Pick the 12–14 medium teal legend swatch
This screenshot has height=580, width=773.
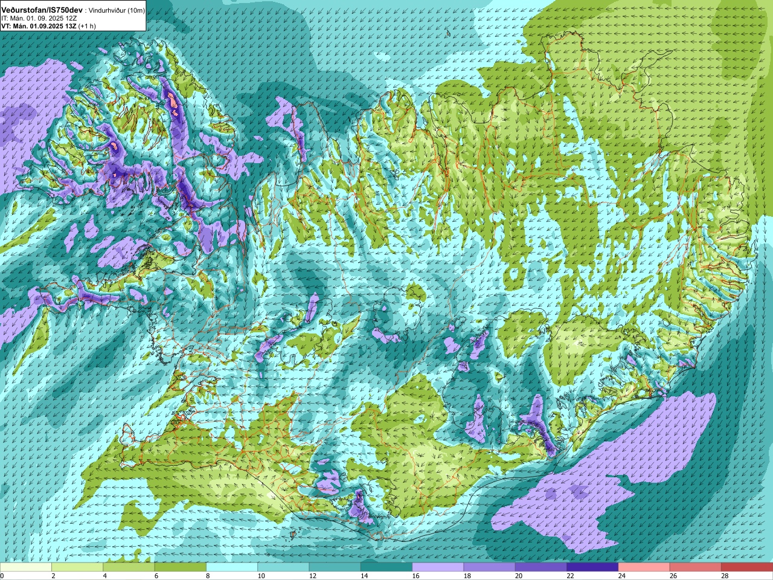[x=335, y=567]
